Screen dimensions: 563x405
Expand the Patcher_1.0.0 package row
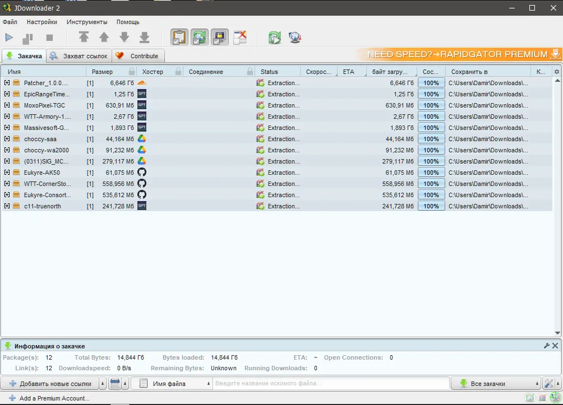click(7, 83)
